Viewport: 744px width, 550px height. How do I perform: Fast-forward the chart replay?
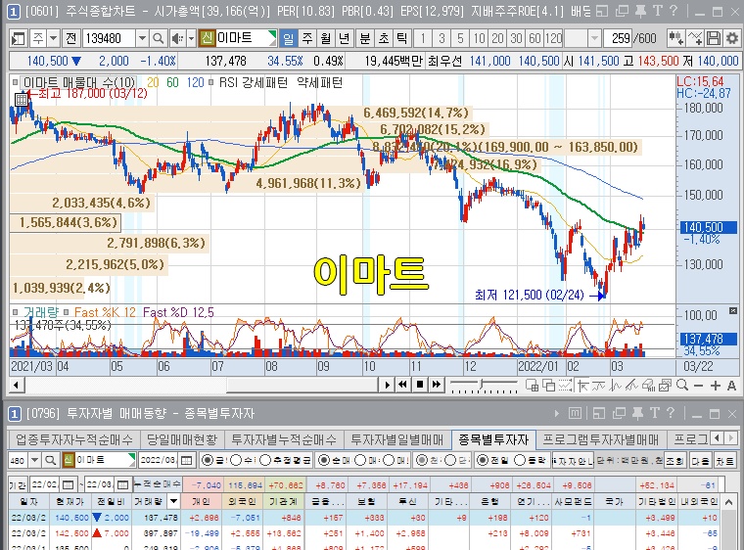coord(436,385)
